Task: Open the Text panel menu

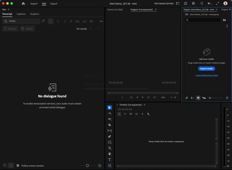Action: (9, 10)
